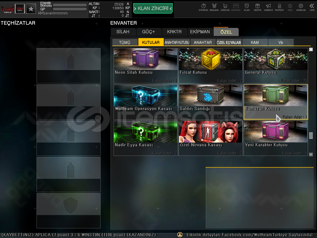Select the ANAHTAR KUTUSU sub-tab
The height and width of the screenshot is (238, 317).
pyautogui.click(x=177, y=42)
